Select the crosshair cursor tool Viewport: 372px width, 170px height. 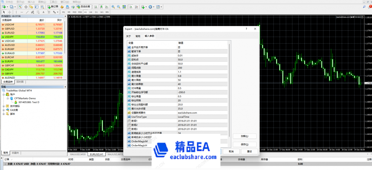coord(9,12)
